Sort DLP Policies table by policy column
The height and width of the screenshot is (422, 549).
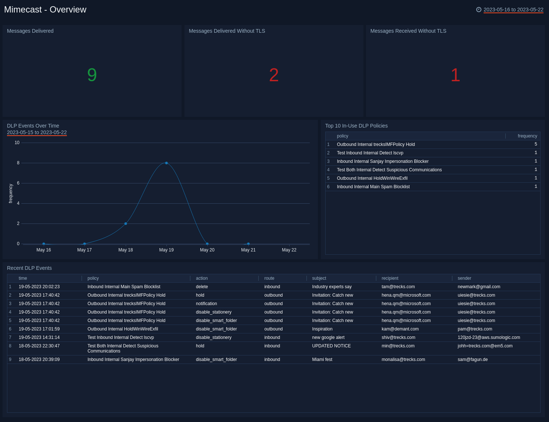342,136
